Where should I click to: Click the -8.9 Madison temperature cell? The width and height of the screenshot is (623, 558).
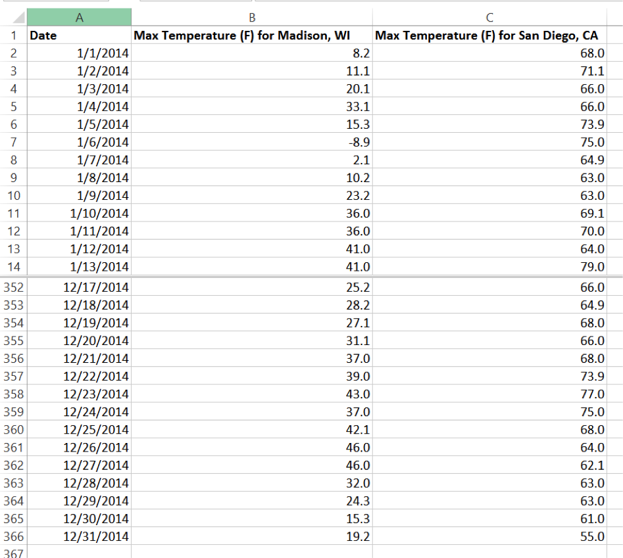(252, 142)
